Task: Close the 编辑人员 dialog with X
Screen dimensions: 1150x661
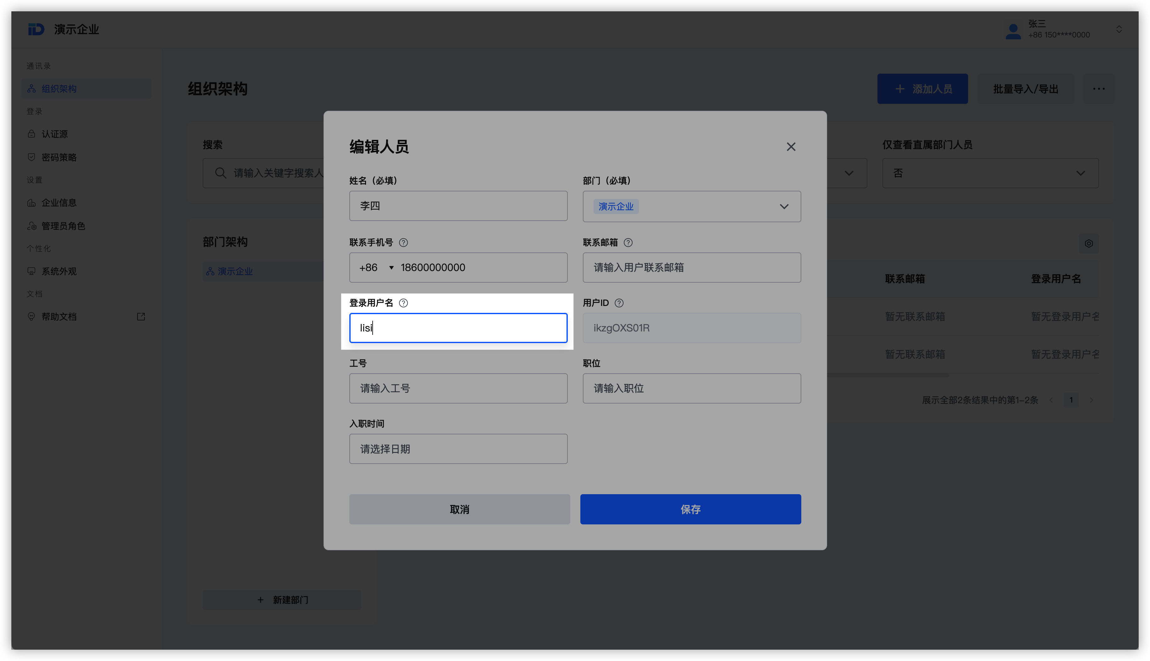Action: pyautogui.click(x=791, y=147)
